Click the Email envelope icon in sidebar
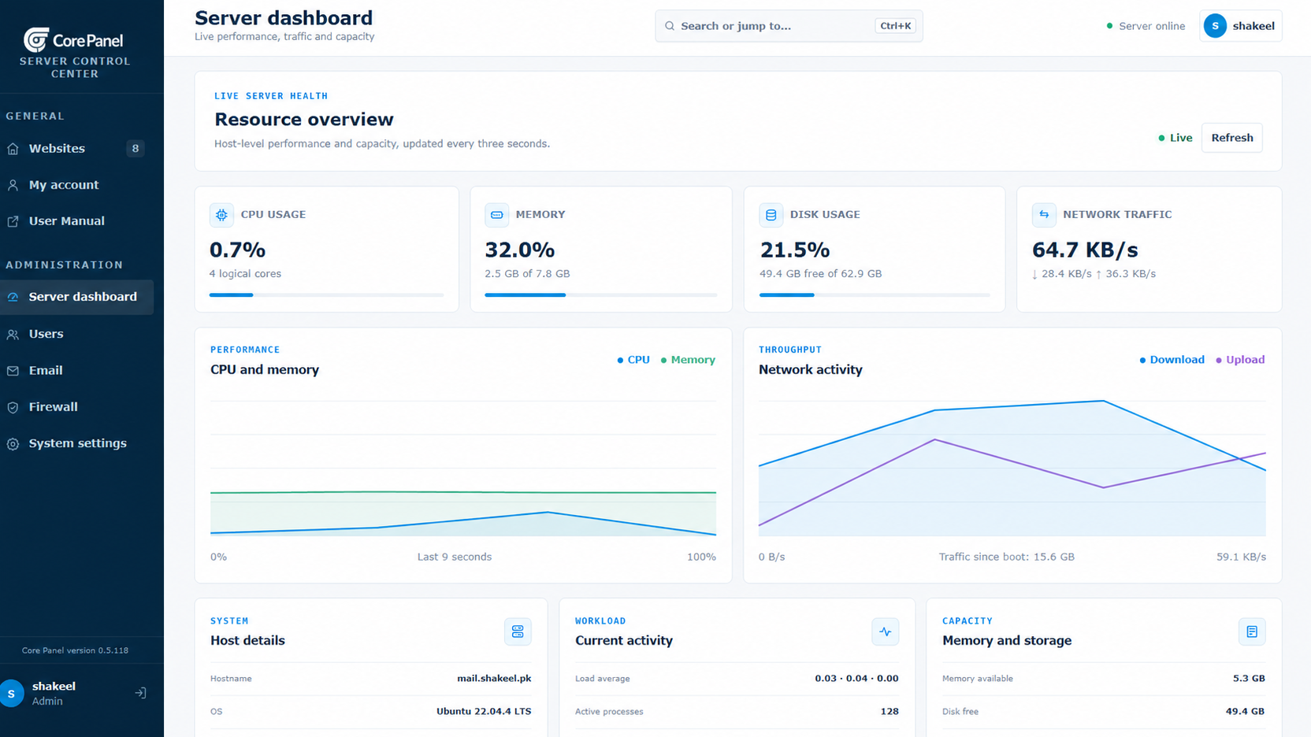The width and height of the screenshot is (1311, 737). (13, 370)
